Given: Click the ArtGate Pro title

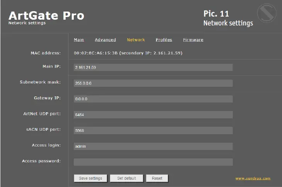Looking at the screenshot, I should (x=46, y=15).
